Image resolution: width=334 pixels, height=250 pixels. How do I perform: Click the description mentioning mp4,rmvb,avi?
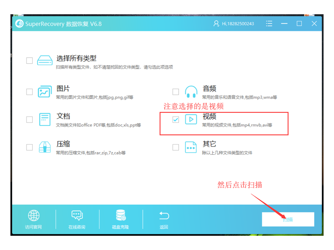click(x=237, y=125)
